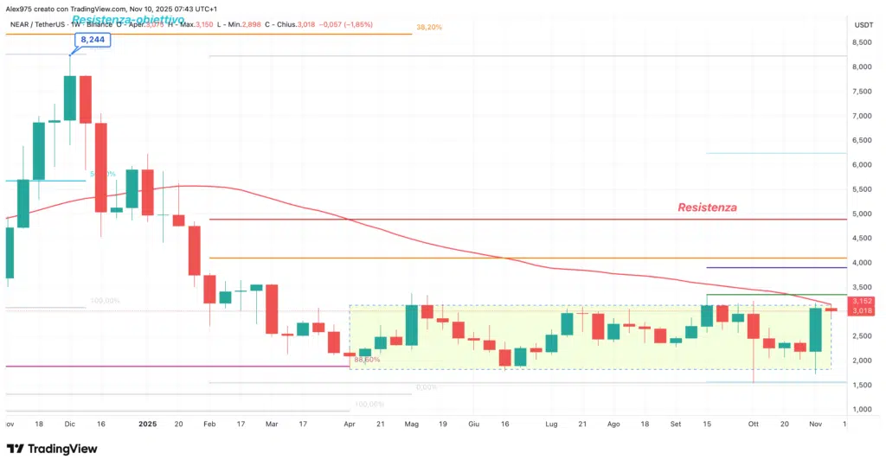The width and height of the screenshot is (886, 466).
Task: Select the long red horizontal resistance line
Action: [519, 220]
